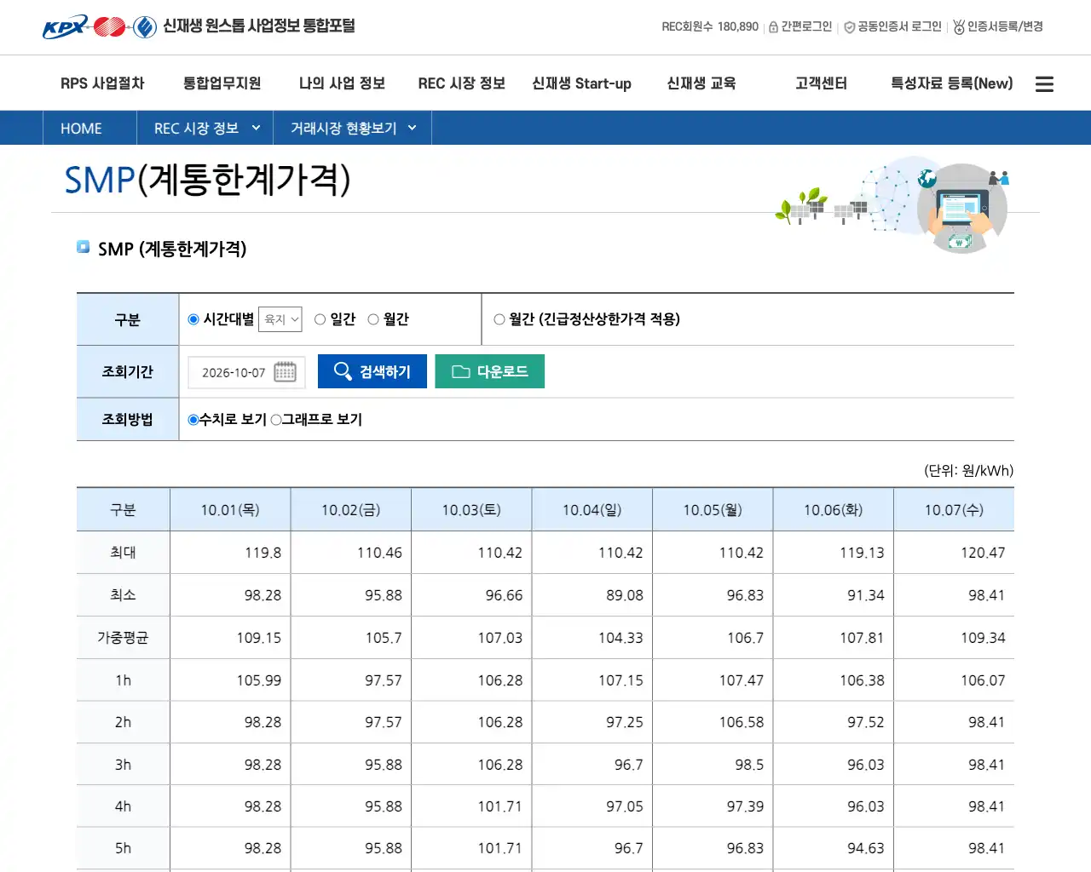The image size is (1091, 872).
Task: Click the KPX logo in the header
Action: [99, 27]
